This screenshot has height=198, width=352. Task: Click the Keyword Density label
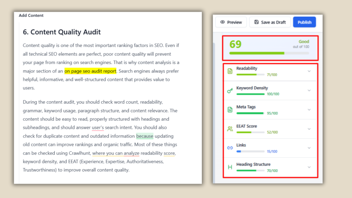pyautogui.click(x=252, y=88)
